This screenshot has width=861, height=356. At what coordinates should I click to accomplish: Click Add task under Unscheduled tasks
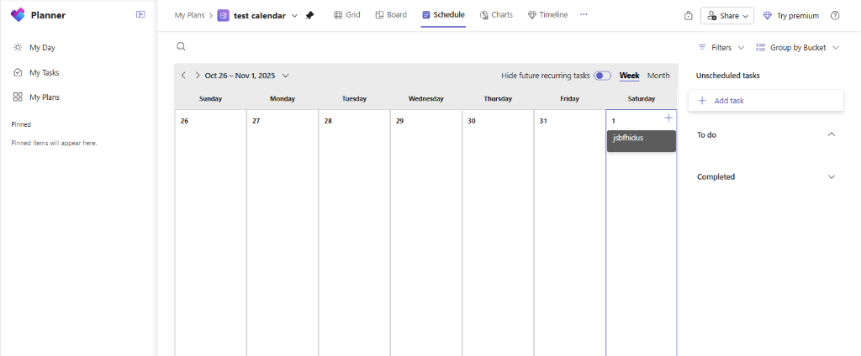(765, 101)
